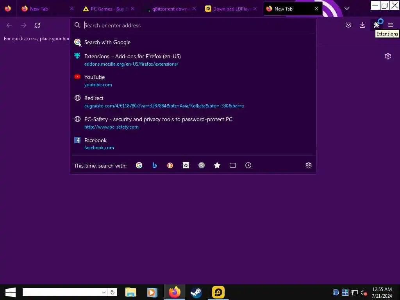Click taskbar refresh button beside address field
This screenshot has height=300, width=400.
pos(112,292)
